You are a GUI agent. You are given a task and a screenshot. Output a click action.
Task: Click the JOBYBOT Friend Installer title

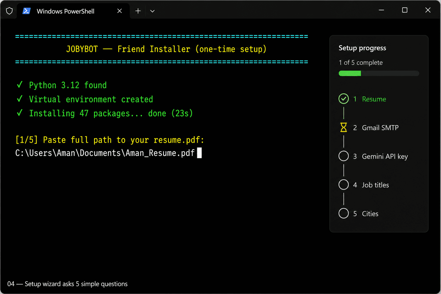coord(166,49)
